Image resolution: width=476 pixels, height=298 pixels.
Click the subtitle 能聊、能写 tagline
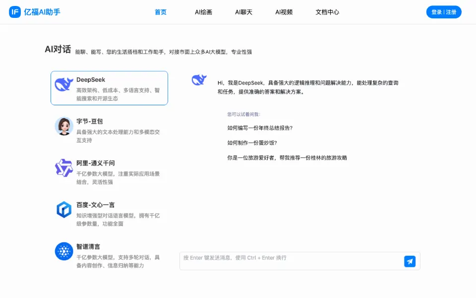click(163, 52)
